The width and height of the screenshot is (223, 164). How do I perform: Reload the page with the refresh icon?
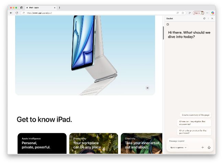(16, 13)
